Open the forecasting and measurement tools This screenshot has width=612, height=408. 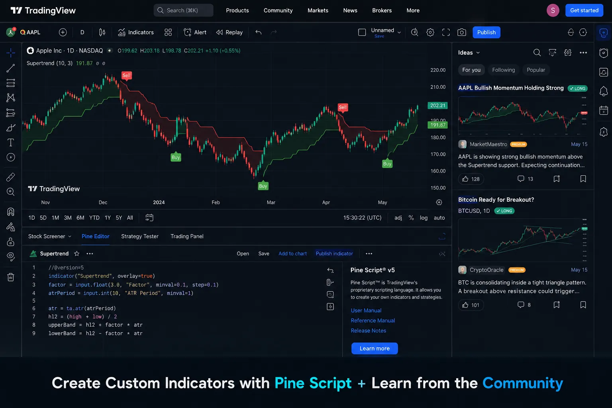(11, 113)
